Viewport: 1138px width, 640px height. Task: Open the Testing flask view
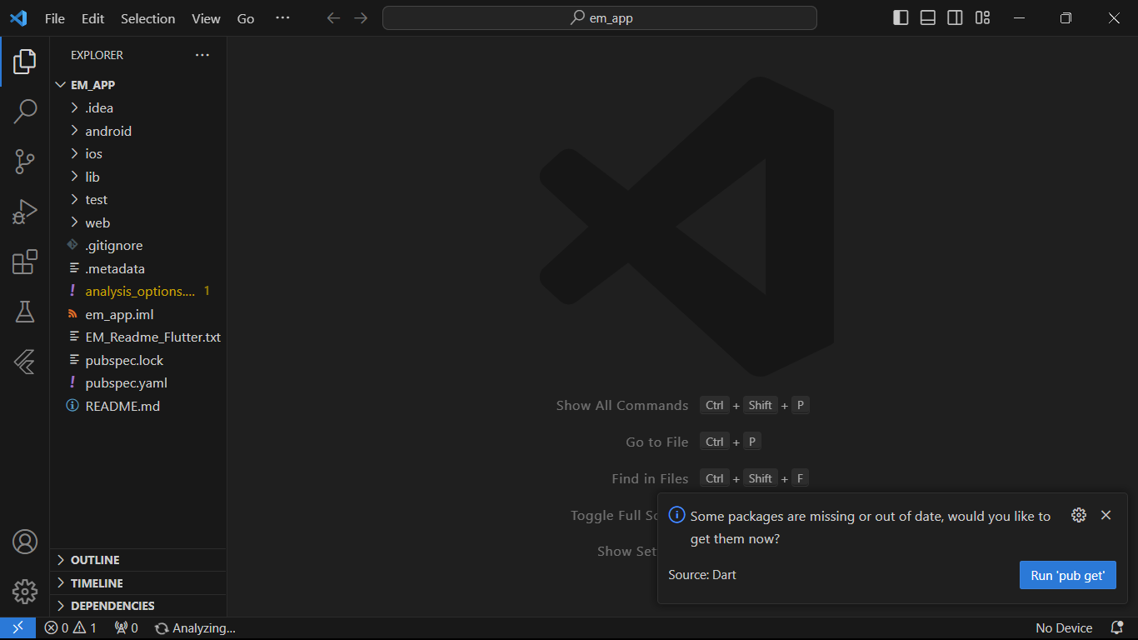25,312
